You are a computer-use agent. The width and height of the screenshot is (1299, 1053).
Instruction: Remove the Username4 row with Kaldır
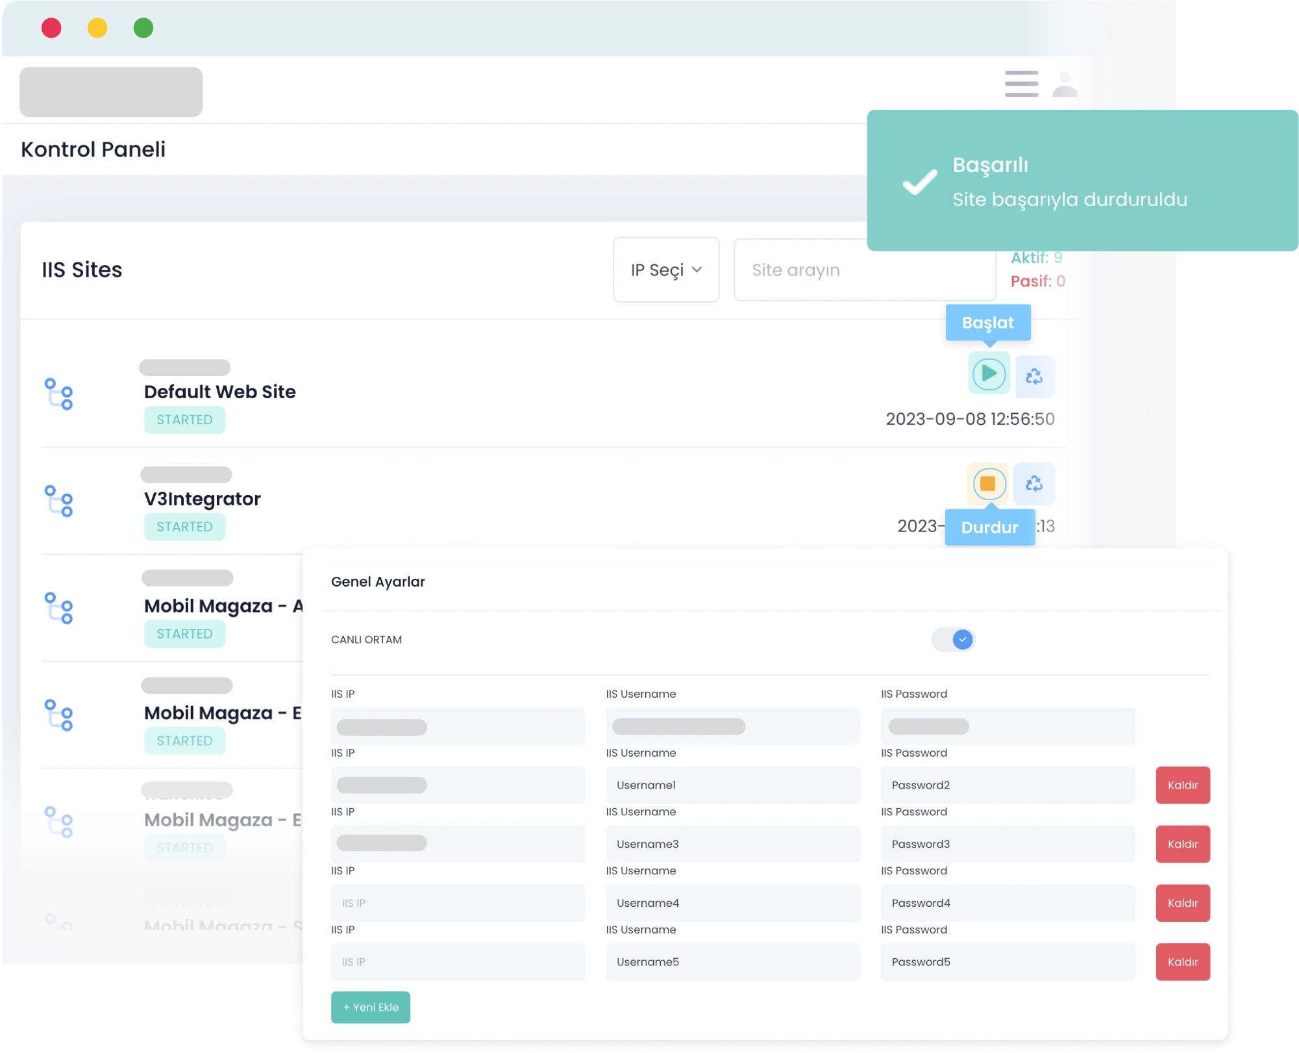click(1183, 904)
